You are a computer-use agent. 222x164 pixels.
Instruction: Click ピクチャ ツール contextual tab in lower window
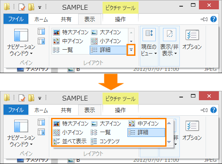[120, 98]
